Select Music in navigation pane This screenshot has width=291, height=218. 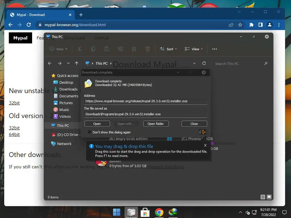[x=61, y=110]
